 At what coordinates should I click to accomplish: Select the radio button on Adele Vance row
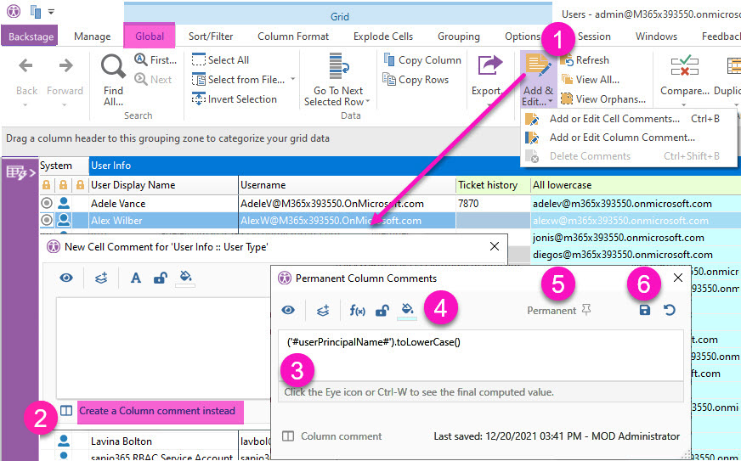(x=47, y=204)
